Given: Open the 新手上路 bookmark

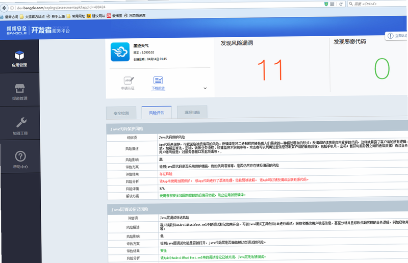Looking at the screenshot, I should pyautogui.click(x=56, y=16).
